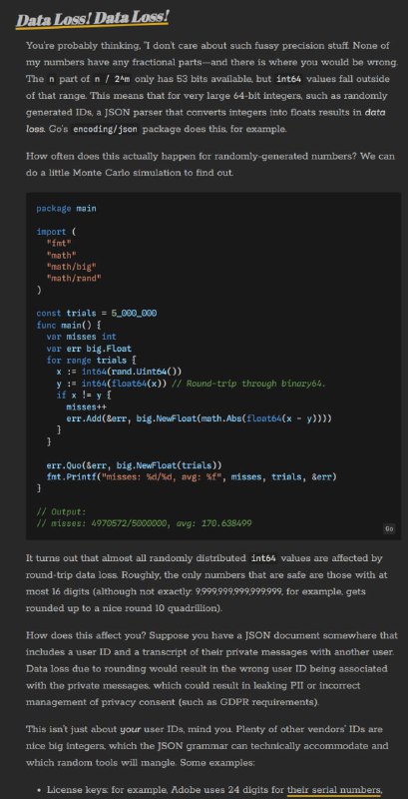Click the paragraph starting "It turns out that almost"
This screenshot has height=799, width=408.
(x=207, y=583)
